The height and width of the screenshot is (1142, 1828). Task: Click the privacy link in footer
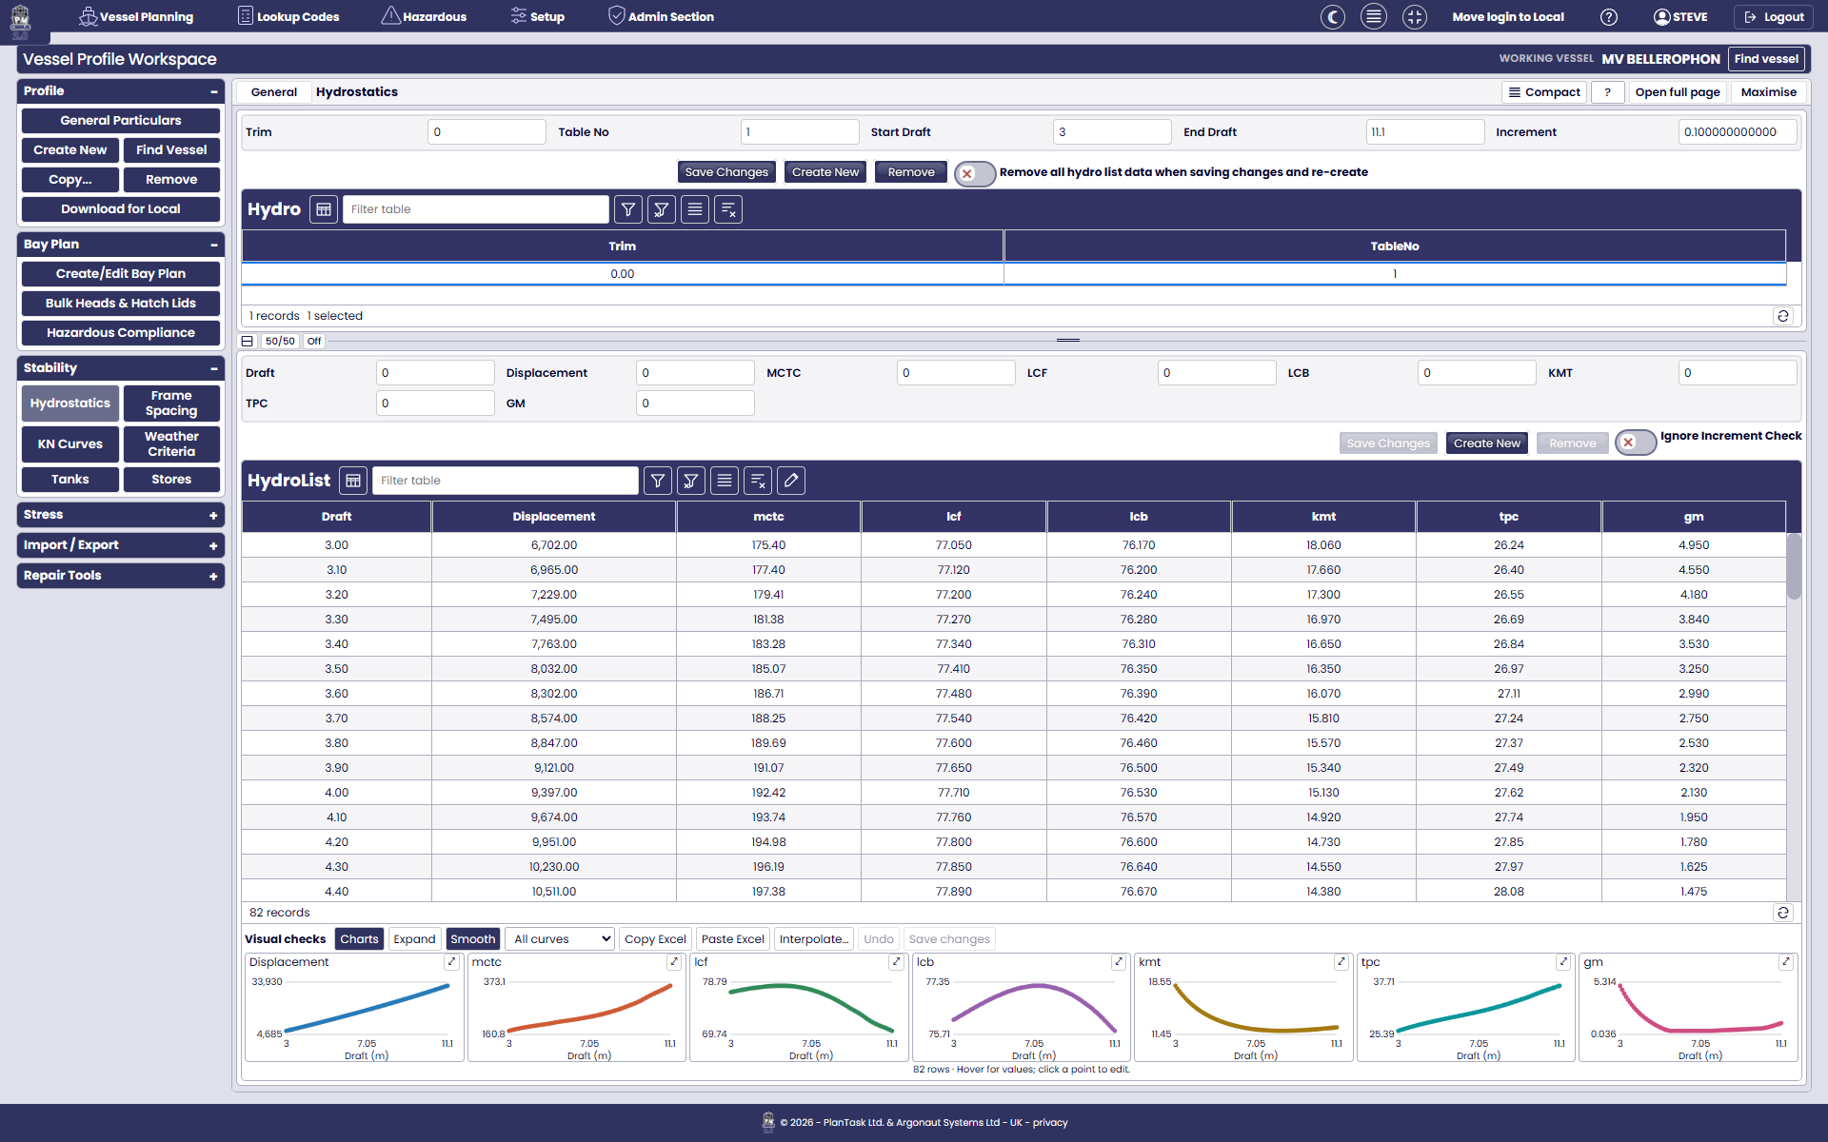click(x=1050, y=1123)
